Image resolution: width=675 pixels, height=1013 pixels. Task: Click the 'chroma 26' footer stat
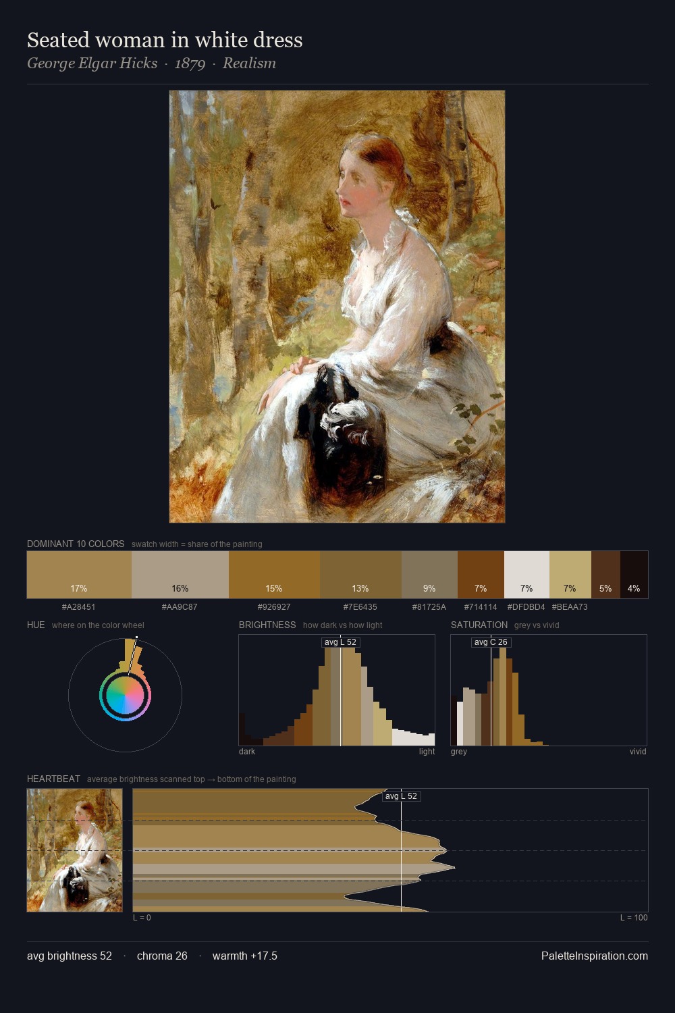point(162,956)
